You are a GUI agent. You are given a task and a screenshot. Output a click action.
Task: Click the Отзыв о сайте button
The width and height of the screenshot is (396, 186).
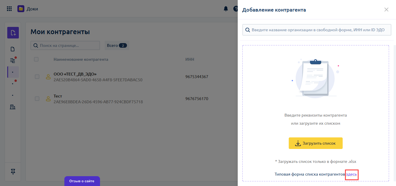[x=82, y=181]
